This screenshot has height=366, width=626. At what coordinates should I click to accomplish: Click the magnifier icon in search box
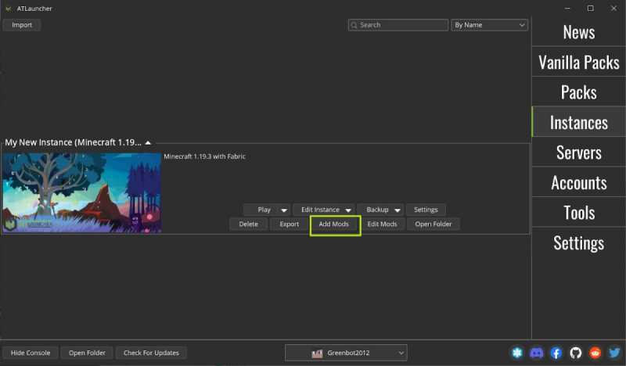354,25
